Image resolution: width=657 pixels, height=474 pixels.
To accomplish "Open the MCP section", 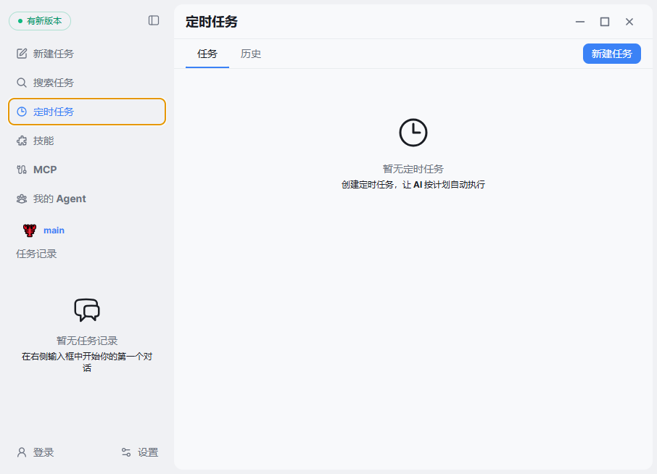I will [x=87, y=170].
